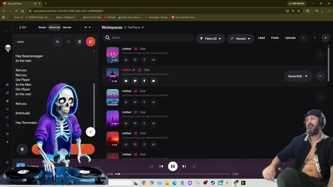The width and height of the screenshot is (333, 187).
Task: Open more options for the 1:48 song
Action: click(320, 55)
